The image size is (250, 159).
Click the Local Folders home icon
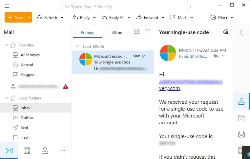coord(13,98)
